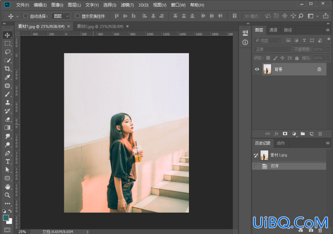Expand the Move tool preset picker arrow
This screenshot has width=333, height=234.
click(x=17, y=16)
